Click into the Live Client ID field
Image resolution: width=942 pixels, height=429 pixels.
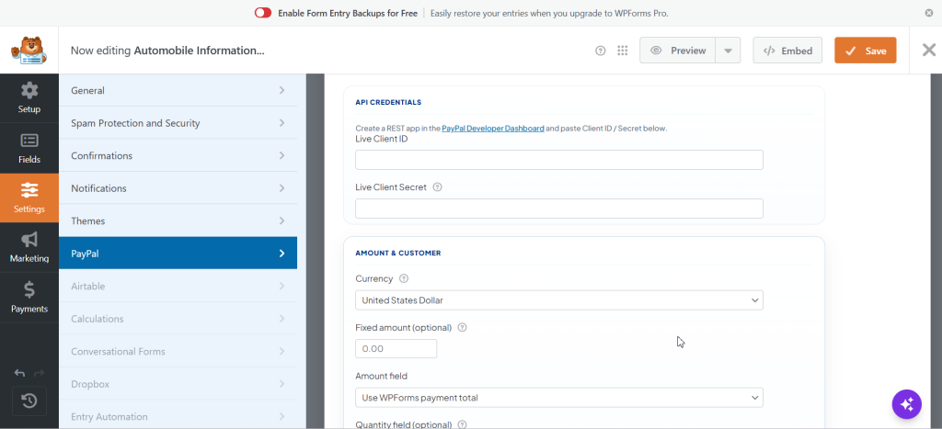click(x=558, y=160)
